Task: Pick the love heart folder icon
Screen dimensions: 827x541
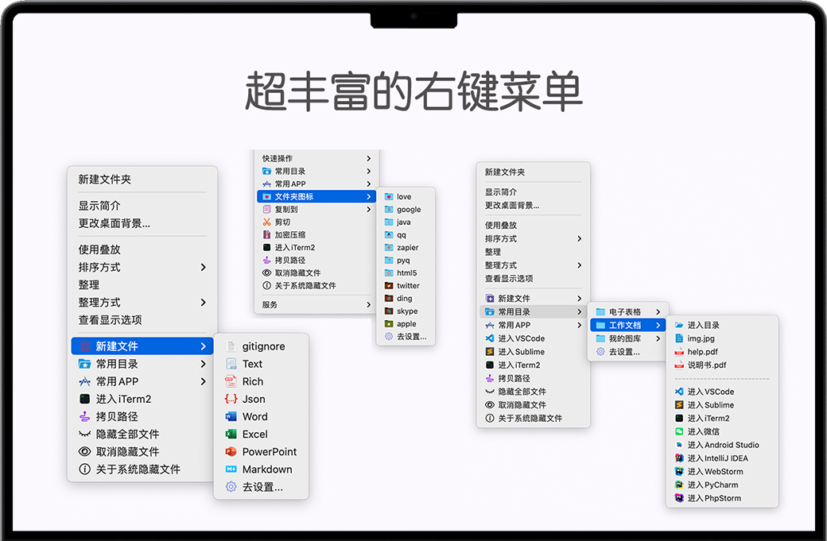Action: [389, 196]
